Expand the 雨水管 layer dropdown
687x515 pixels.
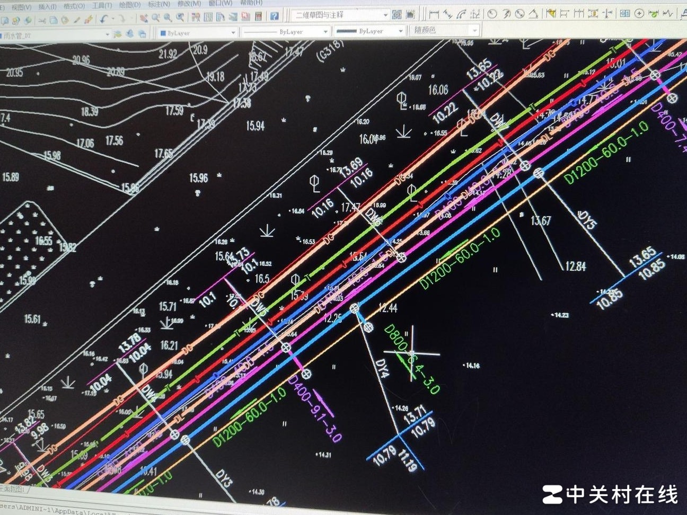(107, 35)
